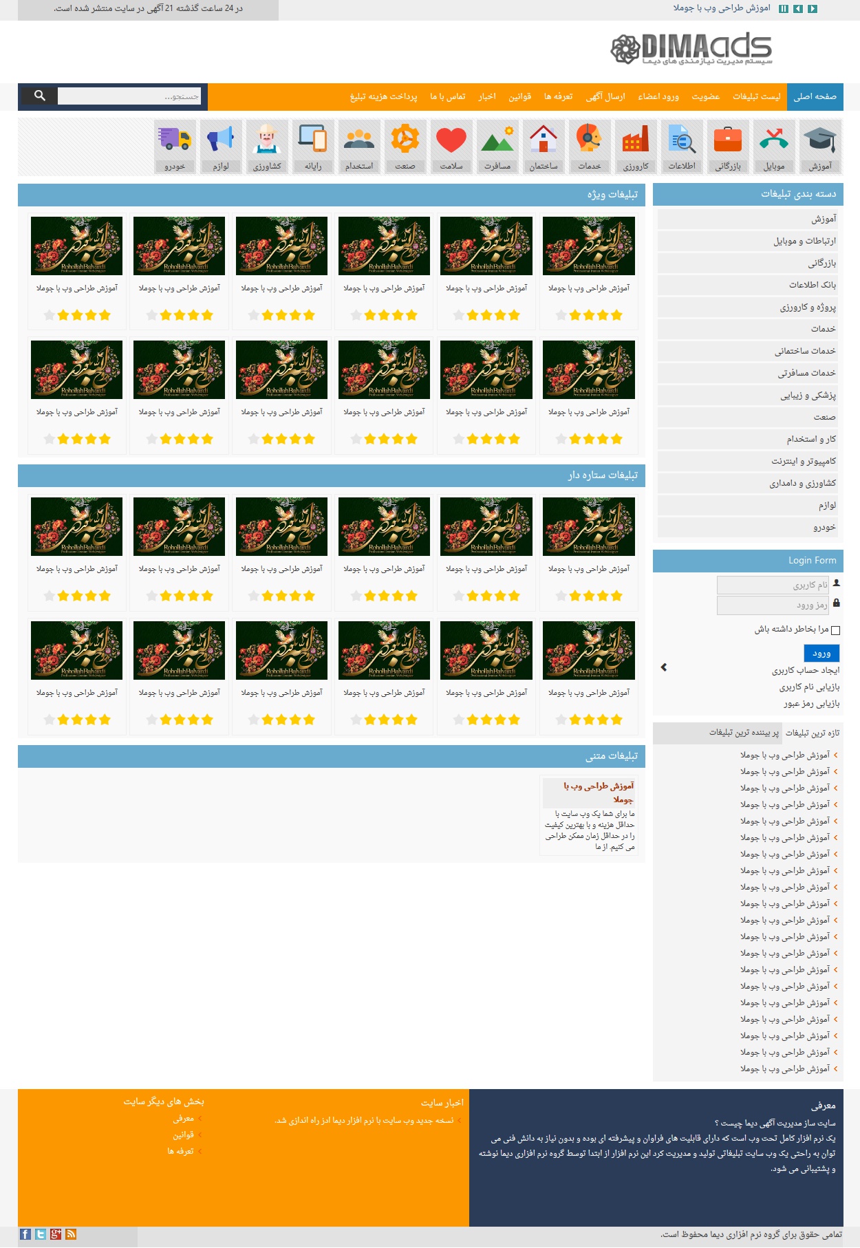Open لیست تبلیغات in the navigation menu

click(756, 97)
